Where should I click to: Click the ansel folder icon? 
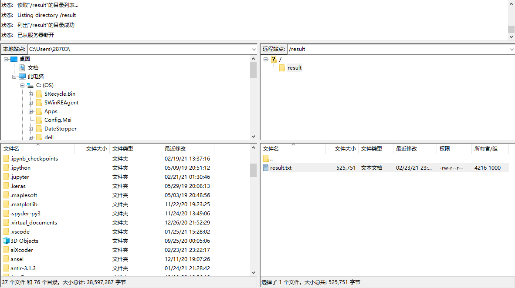[x=6, y=259]
